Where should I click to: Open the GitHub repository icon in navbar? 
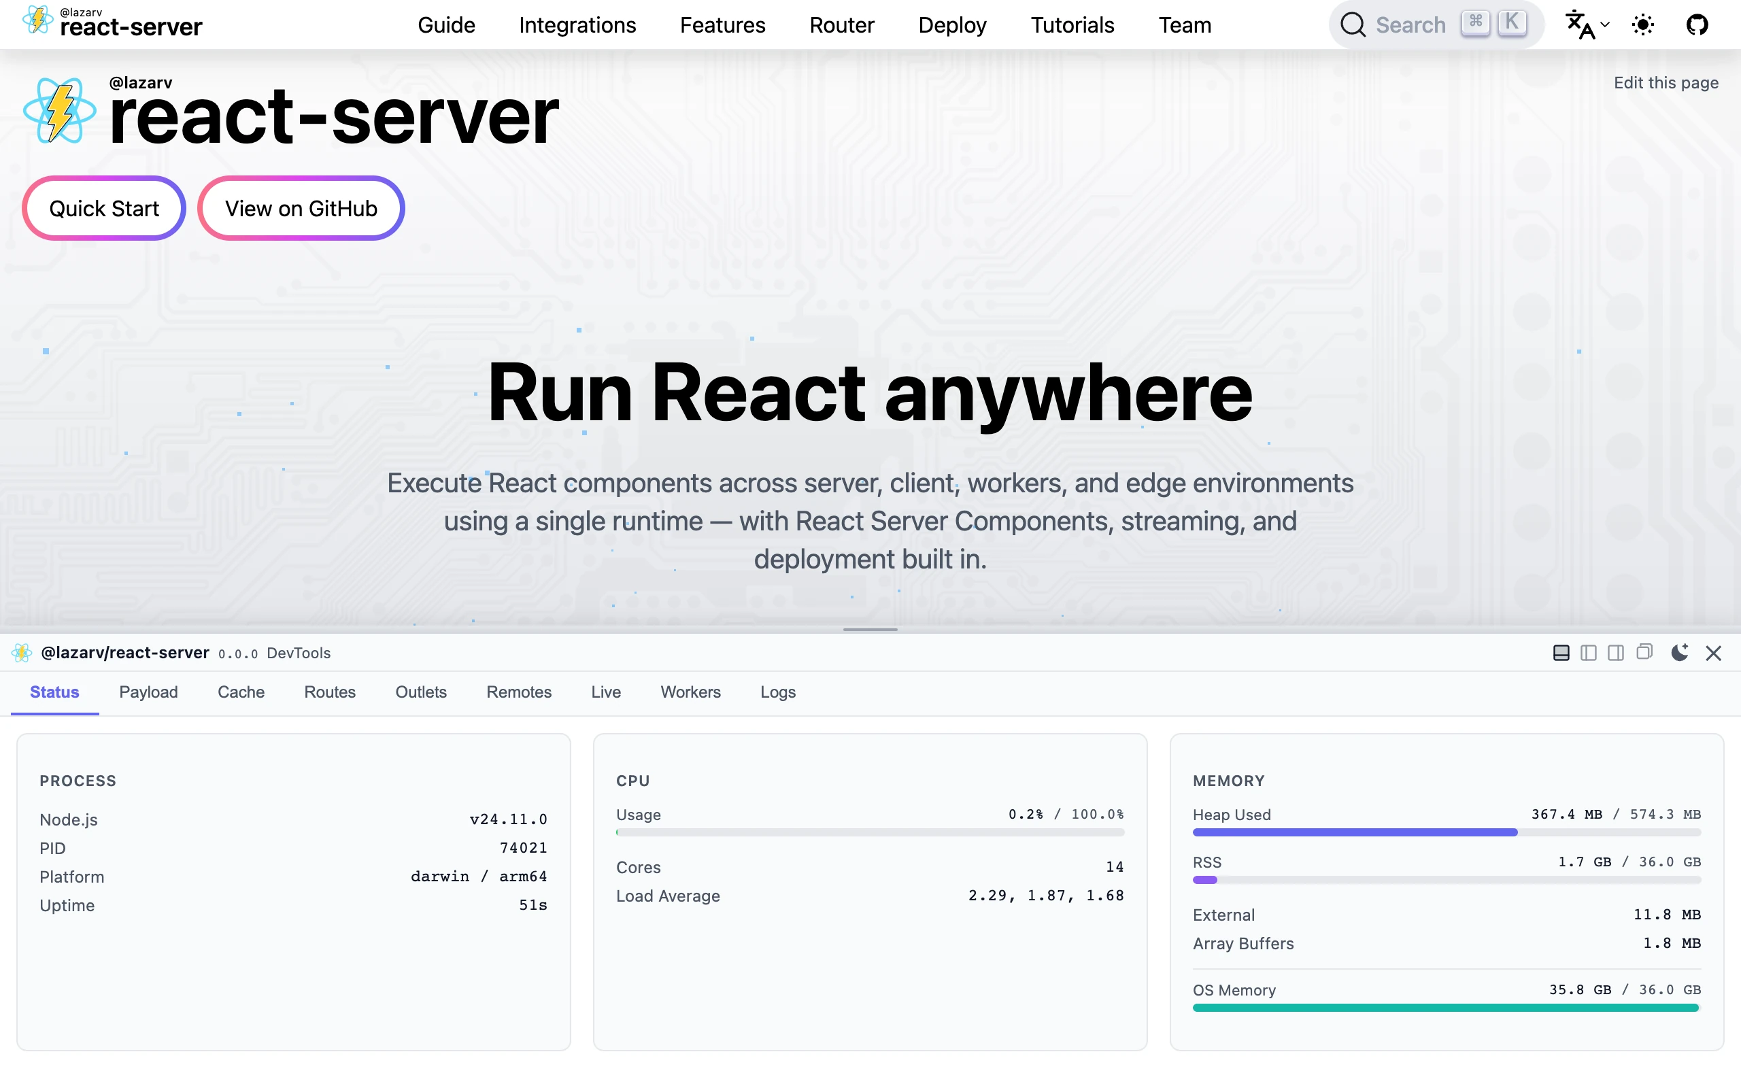[1697, 25]
